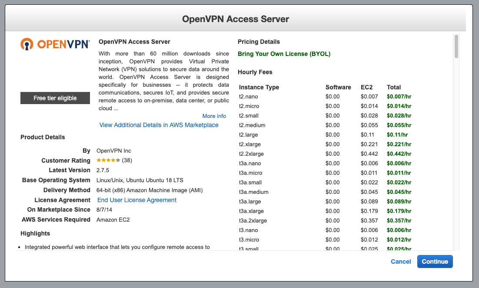
Task: Click the $0.221/hr total price
Action: tap(399, 144)
